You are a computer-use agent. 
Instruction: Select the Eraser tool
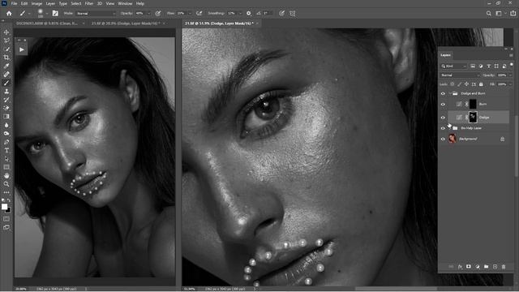click(x=6, y=108)
